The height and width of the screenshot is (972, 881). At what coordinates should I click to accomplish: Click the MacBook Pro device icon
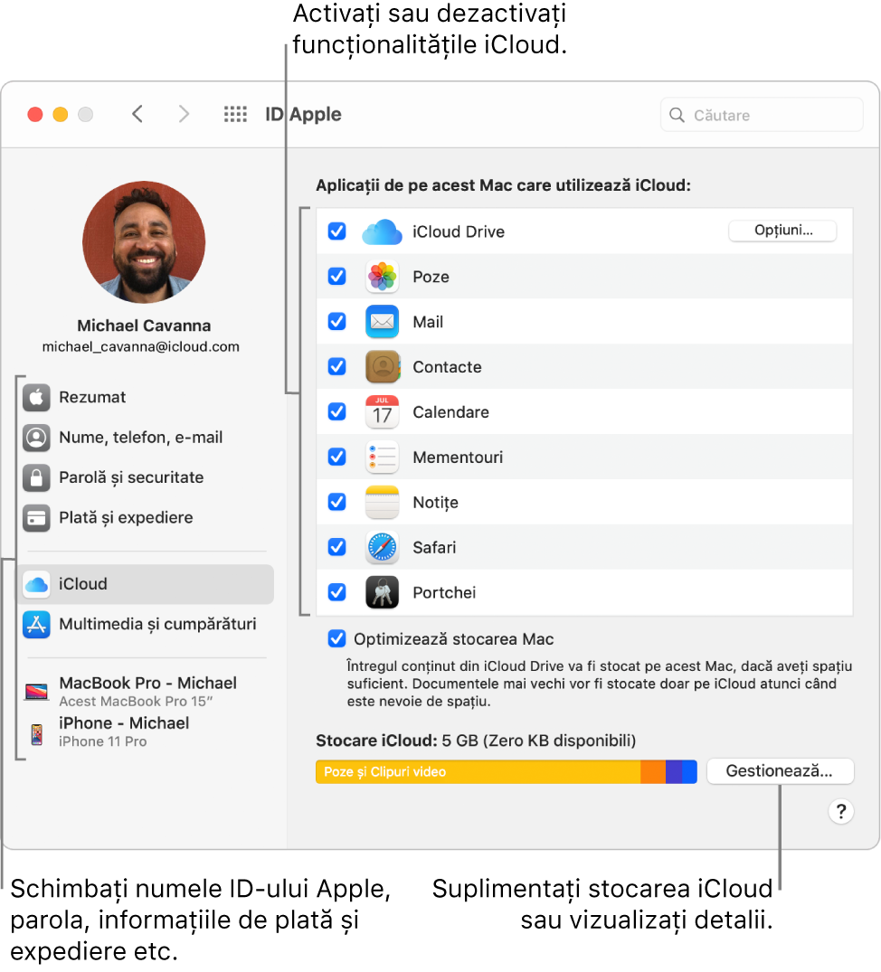(x=36, y=691)
